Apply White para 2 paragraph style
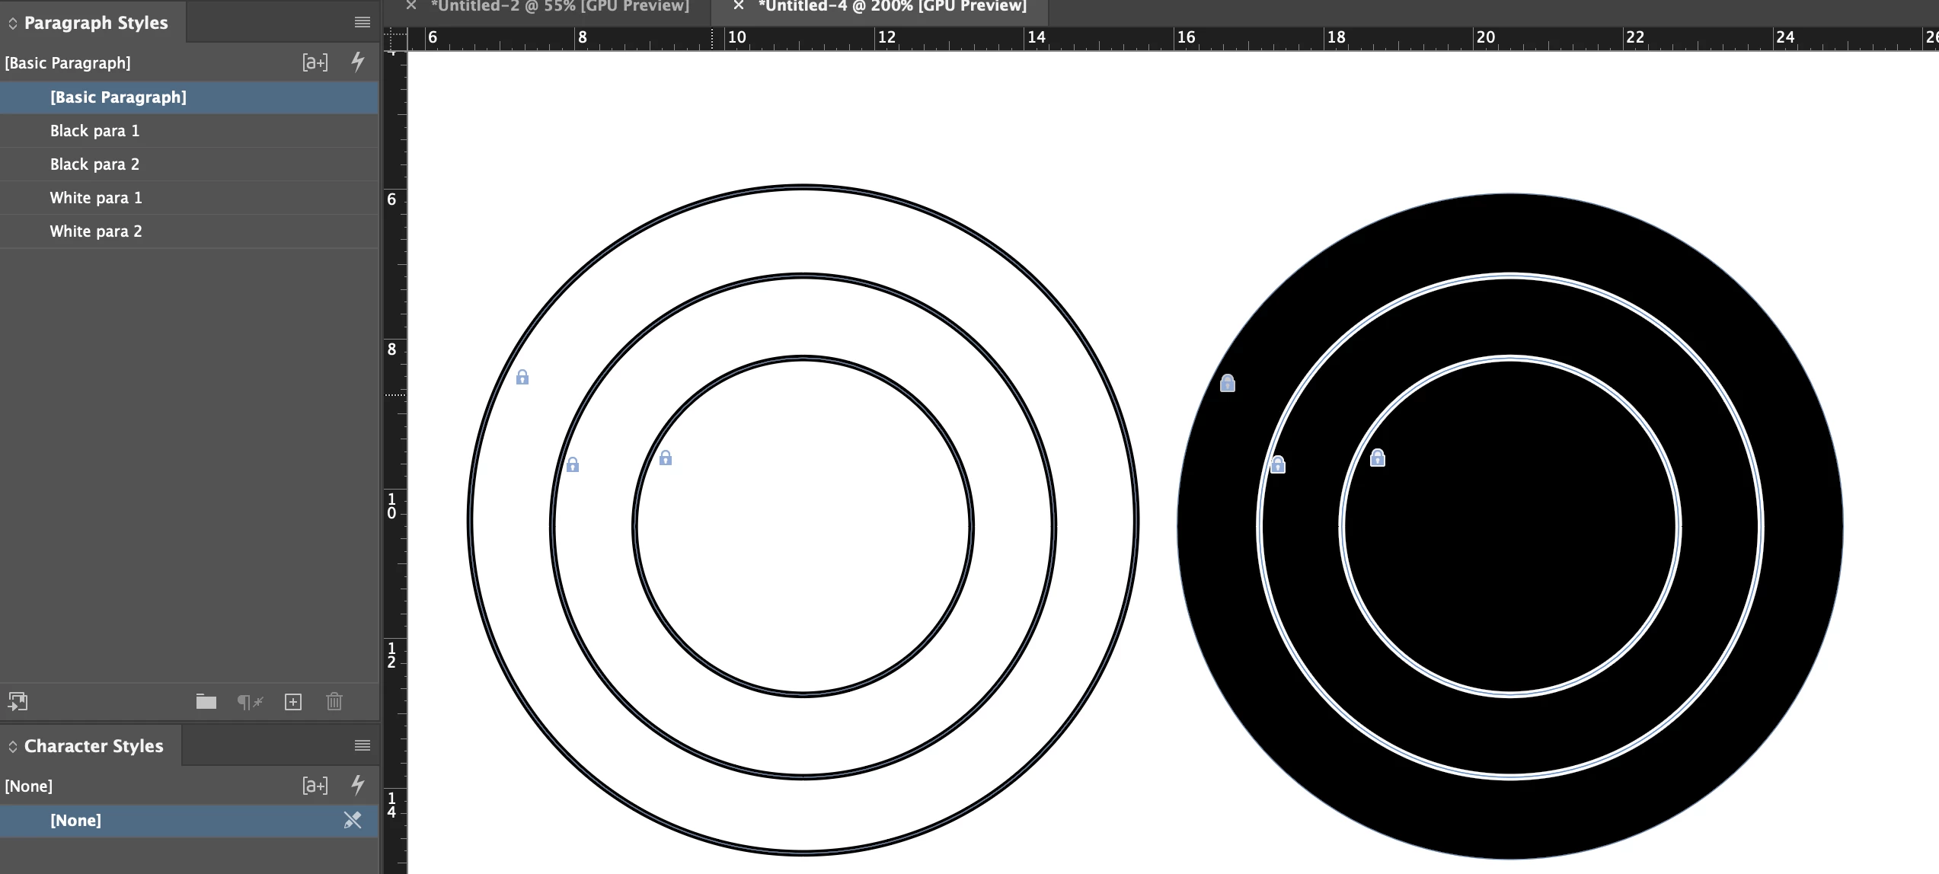 pos(96,231)
